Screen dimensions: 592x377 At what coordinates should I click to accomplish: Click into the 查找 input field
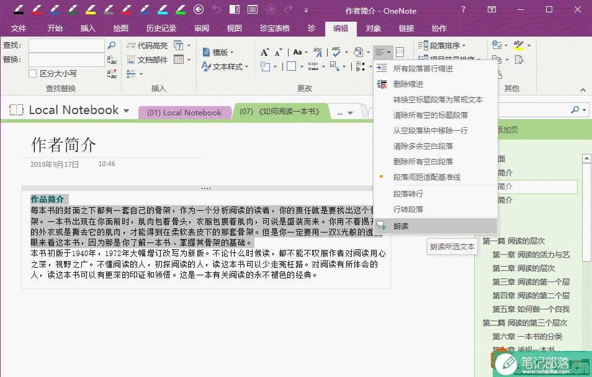(x=66, y=46)
